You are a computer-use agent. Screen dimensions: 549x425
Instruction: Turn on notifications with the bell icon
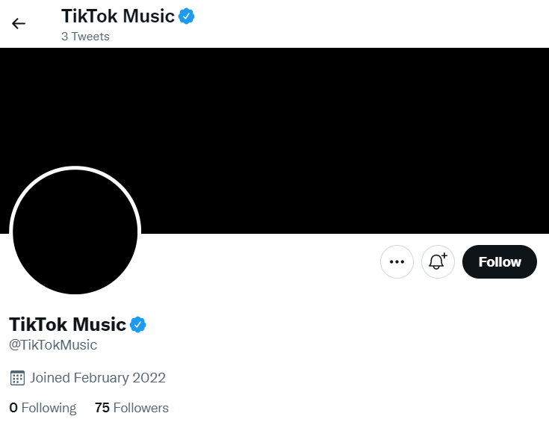[438, 262]
